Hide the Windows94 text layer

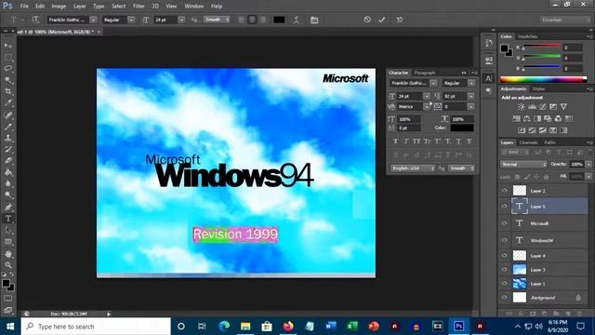click(504, 240)
